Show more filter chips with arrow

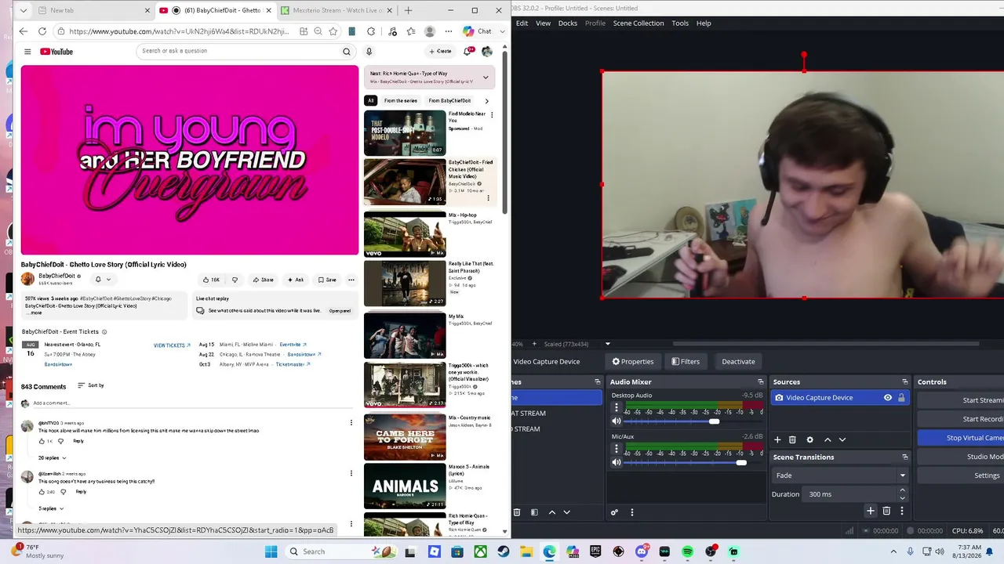(486, 100)
